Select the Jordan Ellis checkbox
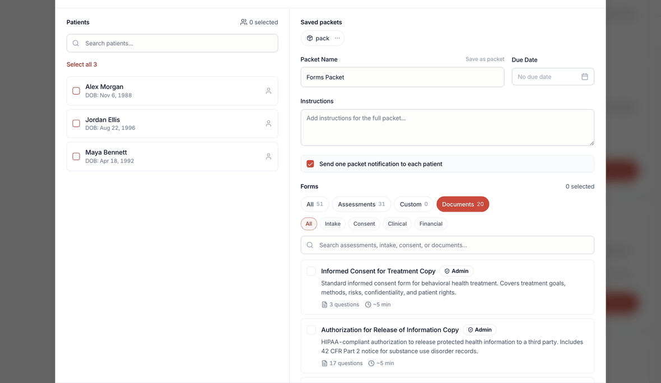The width and height of the screenshot is (661, 383). click(76, 123)
